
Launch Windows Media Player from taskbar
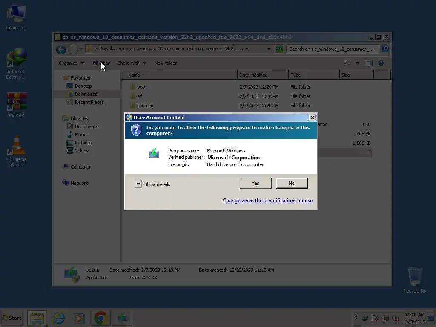(79, 318)
